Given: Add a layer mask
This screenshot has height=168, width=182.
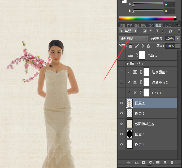Looking at the screenshot, I should tap(144, 162).
